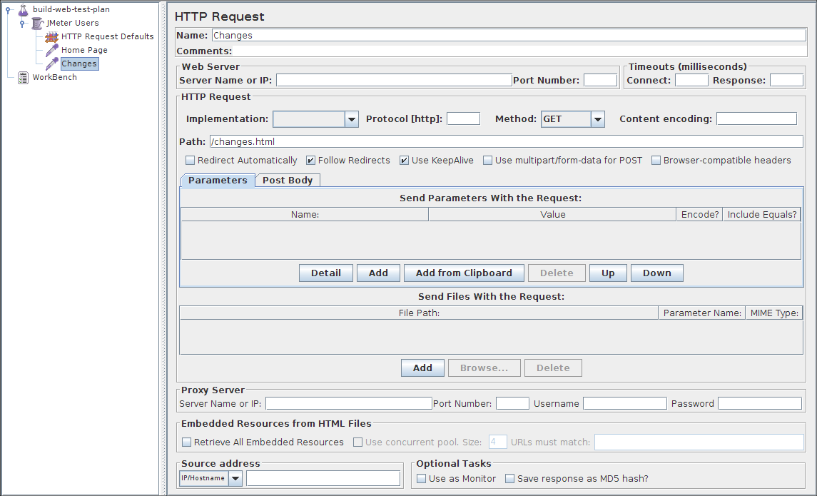817x496 pixels.
Task: Open the IP/Hostname source address dropdown
Action: tap(235, 478)
